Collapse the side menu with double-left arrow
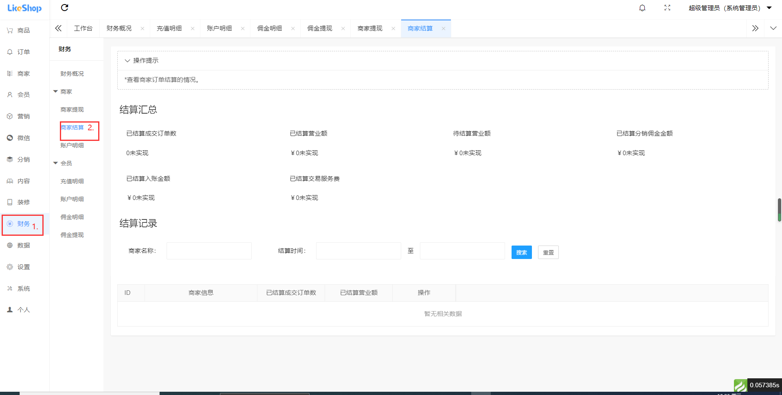 tap(58, 28)
